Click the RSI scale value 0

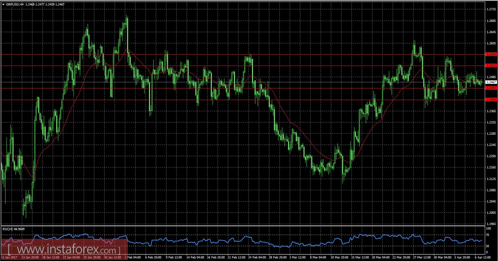point(487,252)
